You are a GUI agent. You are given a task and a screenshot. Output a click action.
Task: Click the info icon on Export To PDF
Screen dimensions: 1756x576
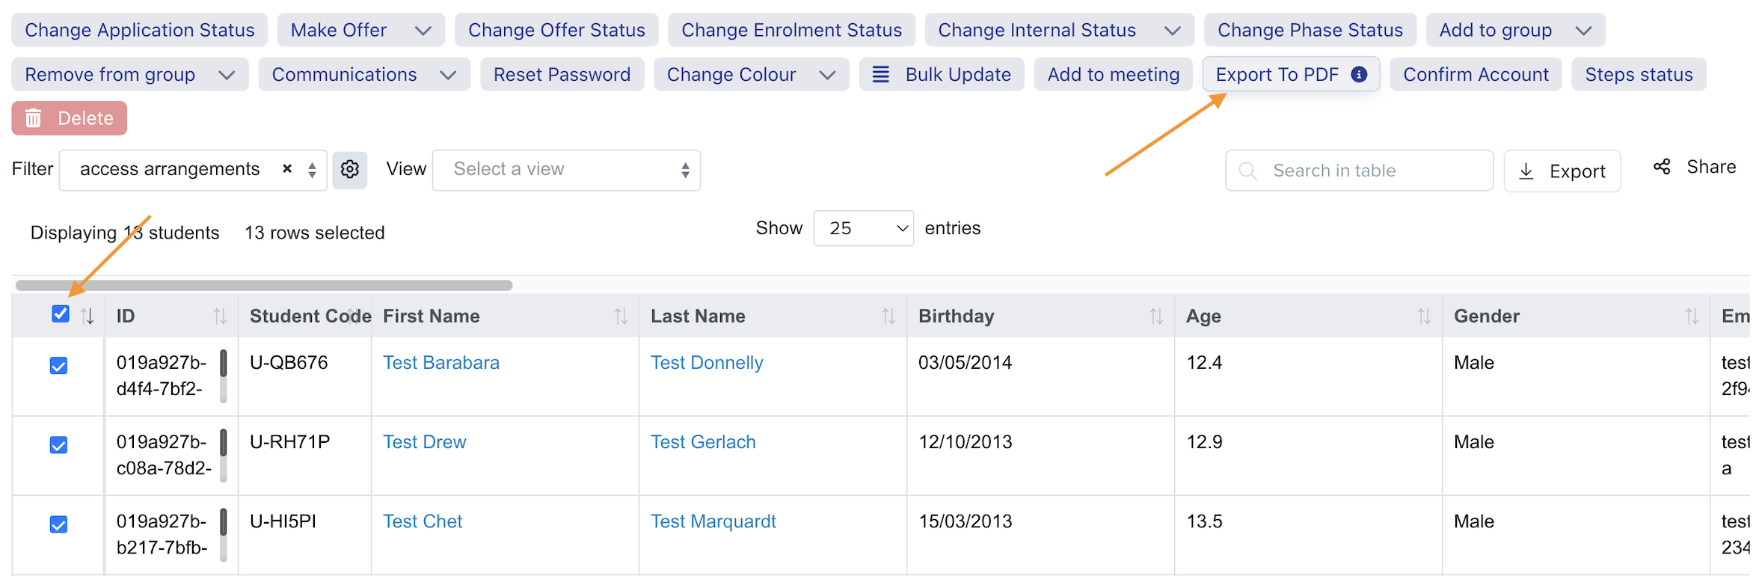[x=1359, y=74]
